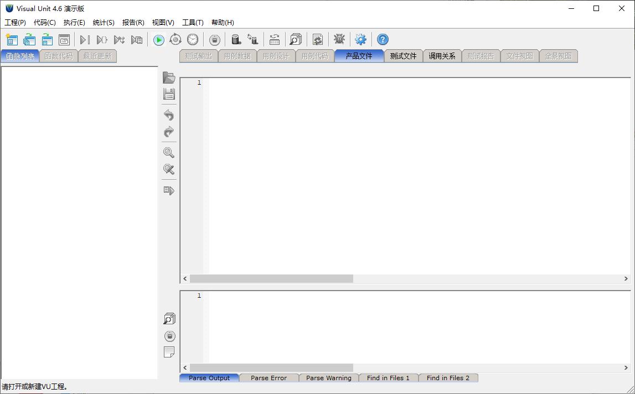This screenshot has width=635, height=394.
Task: Open the 工具(T) menu
Action: pos(193,23)
